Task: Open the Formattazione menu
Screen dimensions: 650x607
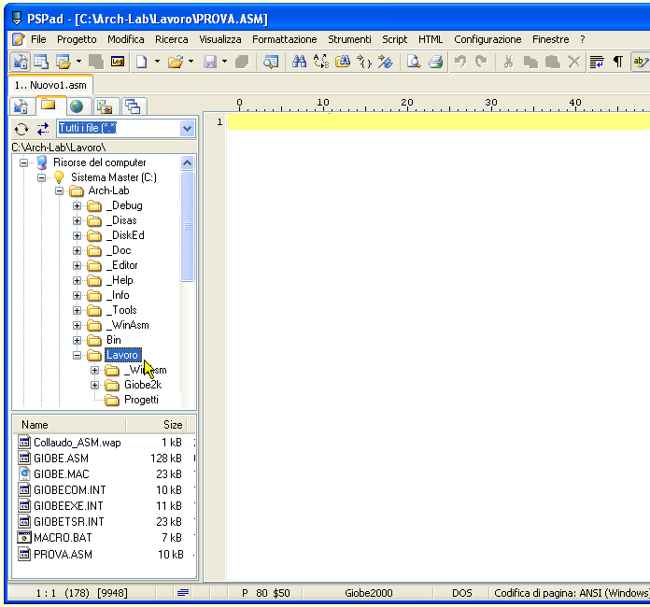Action: [x=284, y=39]
